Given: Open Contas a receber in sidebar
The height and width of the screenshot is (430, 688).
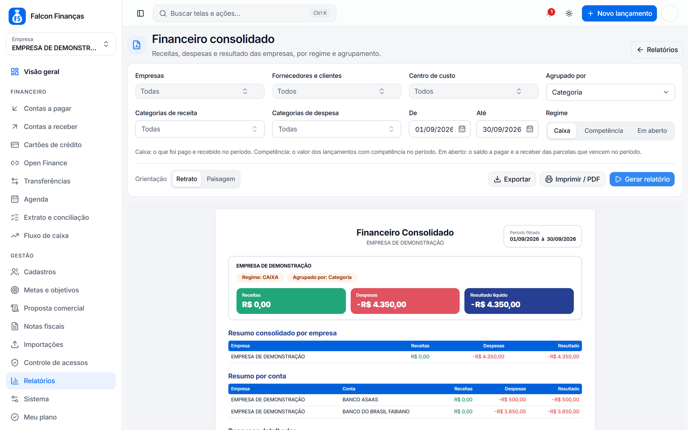Looking at the screenshot, I should [x=61, y=126].
